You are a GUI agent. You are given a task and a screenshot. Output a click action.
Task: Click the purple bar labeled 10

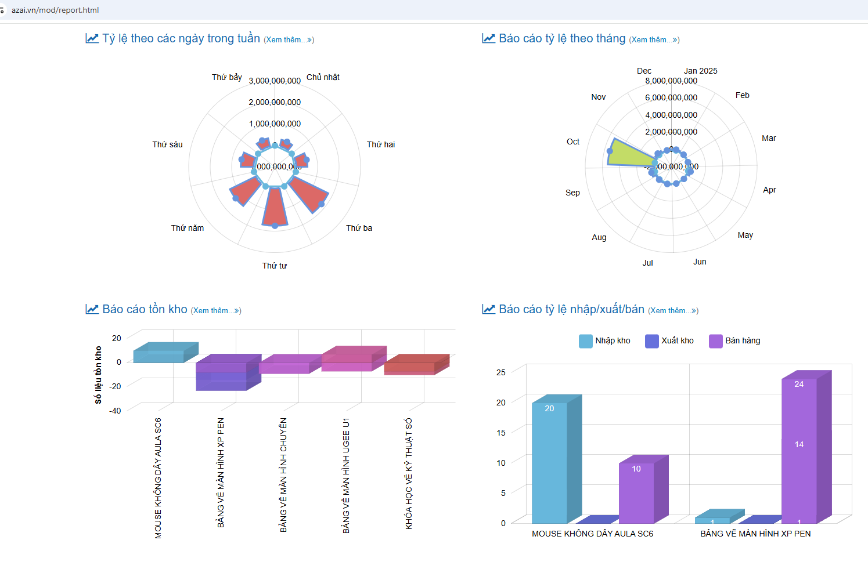(x=636, y=493)
